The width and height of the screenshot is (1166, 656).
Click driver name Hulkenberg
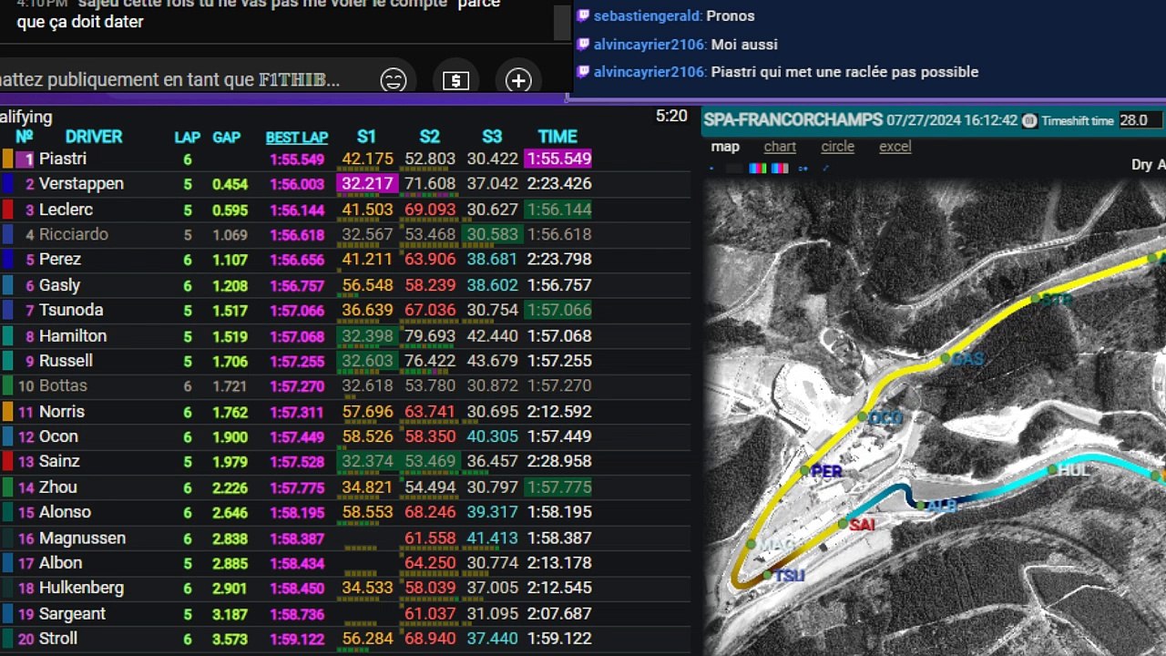tap(81, 588)
